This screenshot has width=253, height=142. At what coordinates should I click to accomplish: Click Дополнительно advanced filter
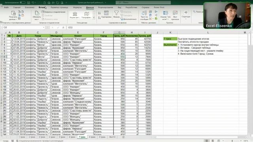click(128, 19)
